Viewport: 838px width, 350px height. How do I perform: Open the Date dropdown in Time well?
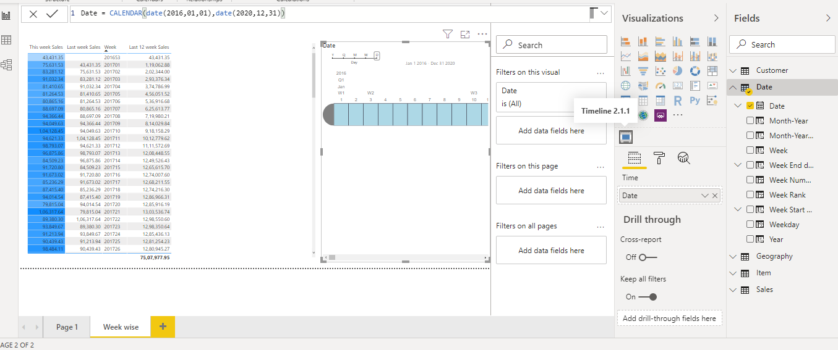click(704, 195)
